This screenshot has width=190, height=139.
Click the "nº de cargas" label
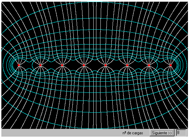[x=133, y=133]
